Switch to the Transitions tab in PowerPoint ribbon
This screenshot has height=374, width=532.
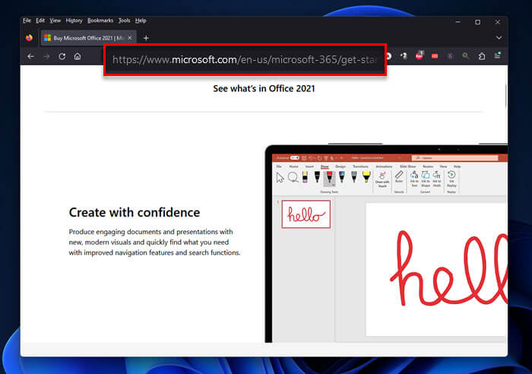pyautogui.click(x=360, y=166)
